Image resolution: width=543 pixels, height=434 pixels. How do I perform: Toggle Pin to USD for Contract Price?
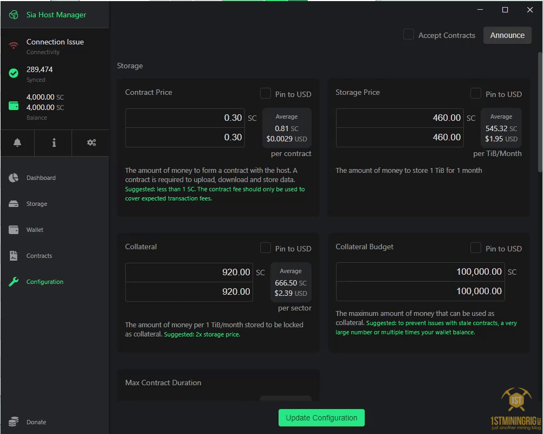pos(265,93)
